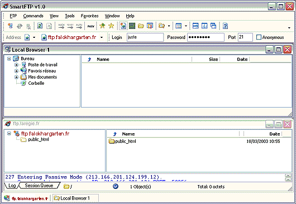
Task: Click the view style grid icon
Action: [178, 26]
